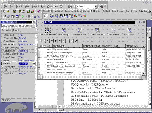Click the Step Over debug icon
Screen dimensions: 152x113
pos(39,16)
